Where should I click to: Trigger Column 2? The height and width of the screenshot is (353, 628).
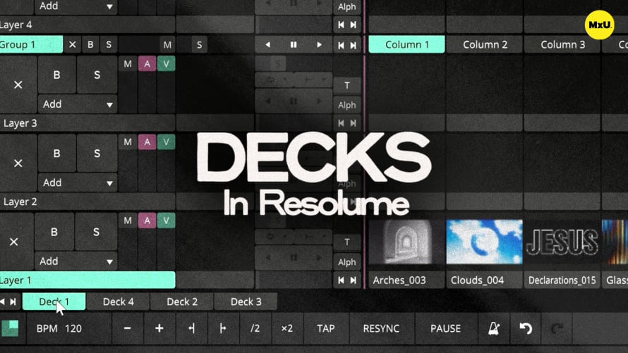click(485, 44)
